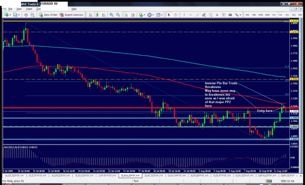305x185 pixels.
Task: Switch chart to Bar Chart mode
Action: click(90, 15)
